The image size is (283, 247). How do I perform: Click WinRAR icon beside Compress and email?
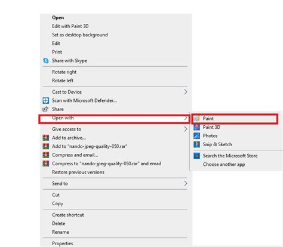[46, 155]
